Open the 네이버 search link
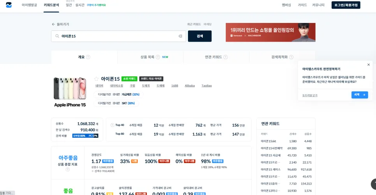376x195 pixels. [x=99, y=86]
